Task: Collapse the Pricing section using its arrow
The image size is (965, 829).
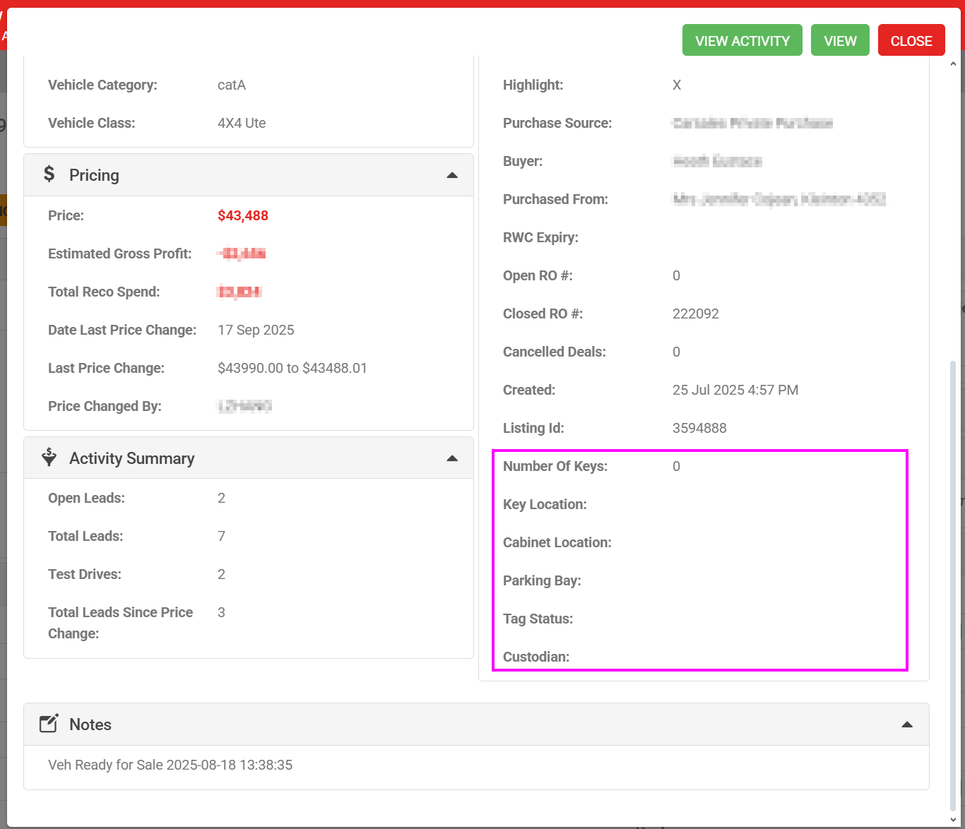Action: click(452, 175)
